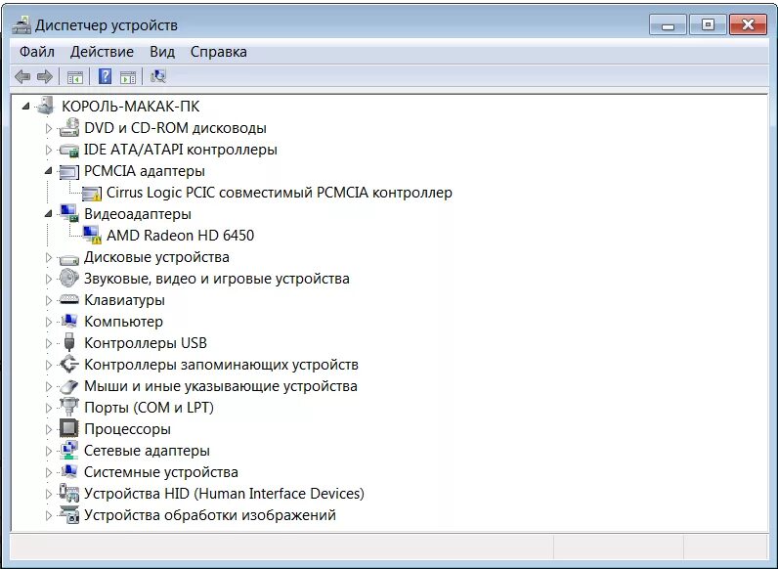The height and width of the screenshot is (569, 778).
Task: Expand IDE ATA/ATAPI контроллеры
Action: point(48,150)
